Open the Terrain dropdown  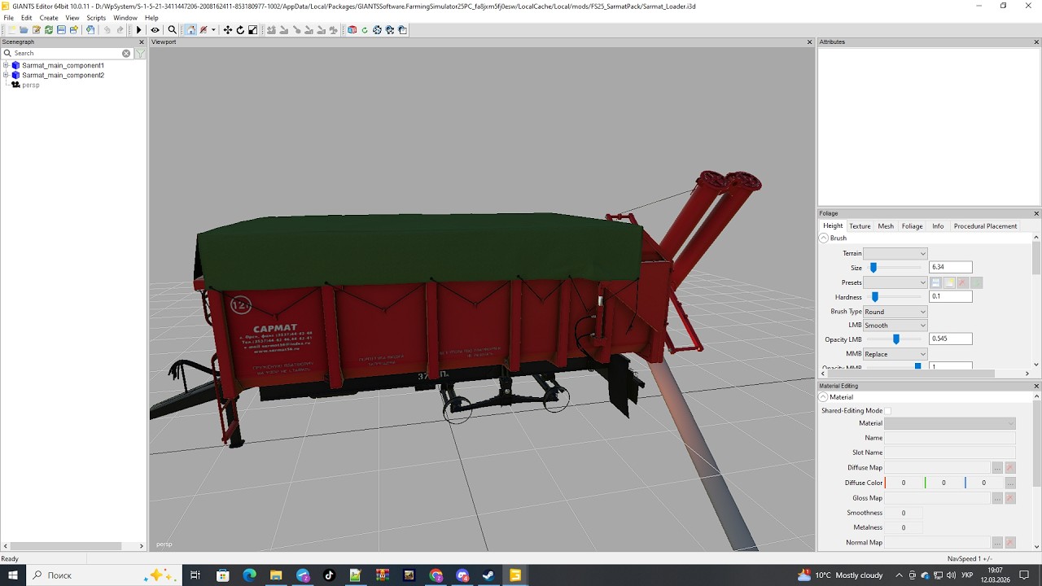tap(895, 253)
